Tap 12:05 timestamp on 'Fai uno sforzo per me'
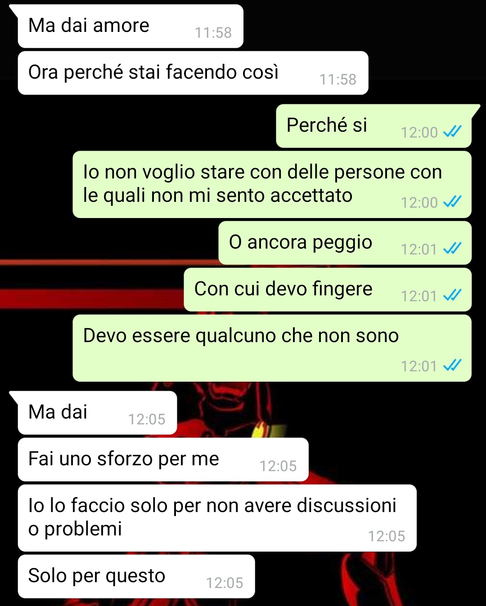The height and width of the screenshot is (606, 486). point(278,466)
